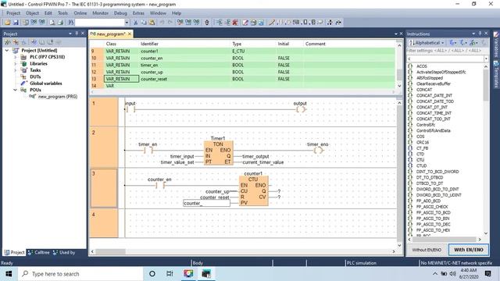Click ladder contact symbol on rung 1 input
The width and height of the screenshot is (500, 281).
(x=130, y=109)
